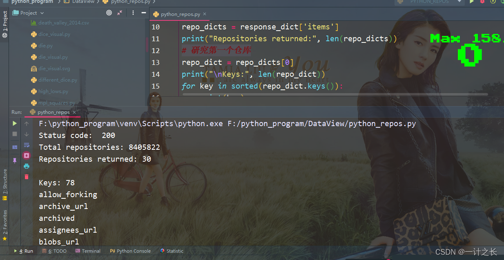The height and width of the screenshot is (260, 504).
Task: Clear all console output trash icon
Action: (x=27, y=177)
